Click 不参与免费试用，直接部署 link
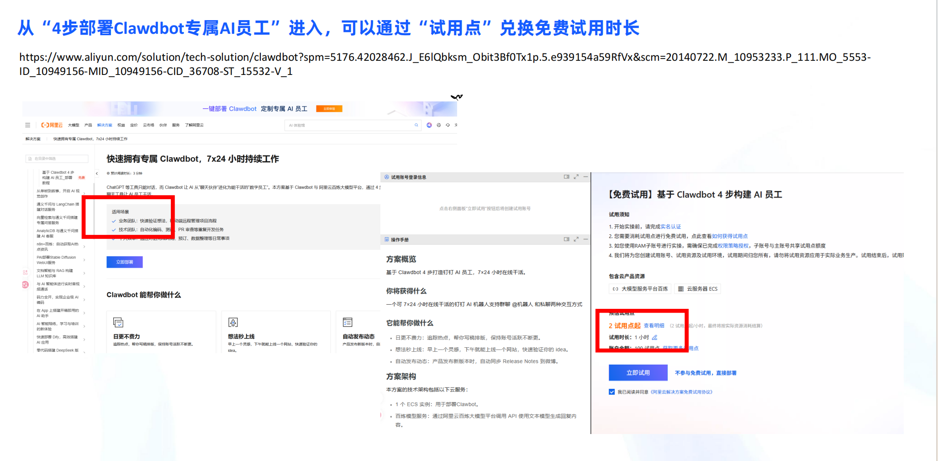This screenshot has height=461, width=938. tap(706, 373)
